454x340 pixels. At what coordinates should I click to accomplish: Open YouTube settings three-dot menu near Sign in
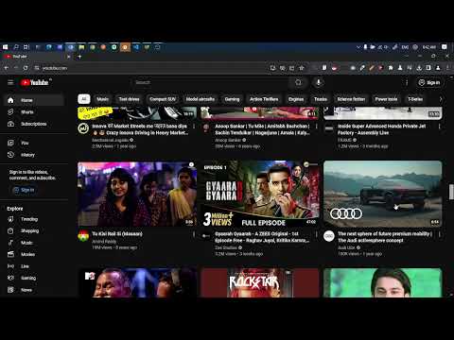(407, 82)
